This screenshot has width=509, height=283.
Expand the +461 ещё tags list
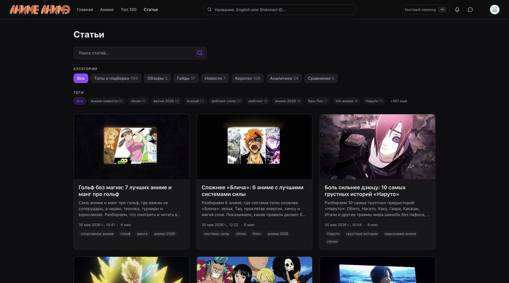tap(399, 101)
